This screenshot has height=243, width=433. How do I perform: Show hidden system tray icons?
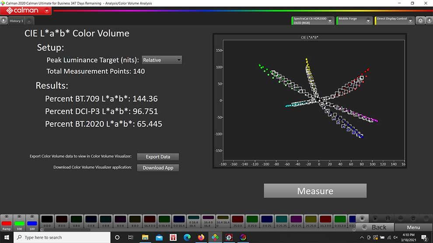coord(362,237)
